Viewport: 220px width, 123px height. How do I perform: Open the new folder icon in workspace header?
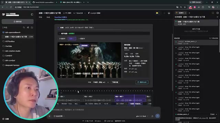click(x=32, y=27)
